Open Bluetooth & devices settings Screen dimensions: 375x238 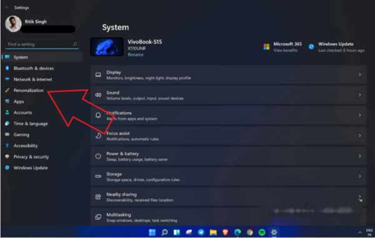tap(34, 68)
